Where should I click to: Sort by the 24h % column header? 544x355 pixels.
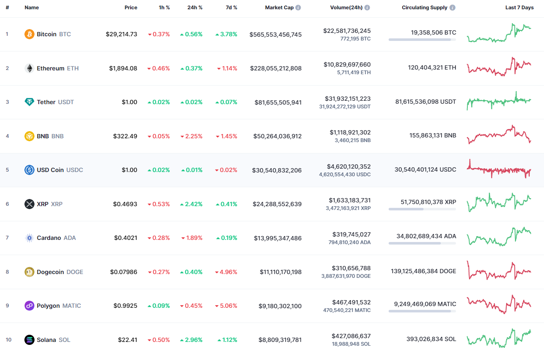click(x=195, y=7)
